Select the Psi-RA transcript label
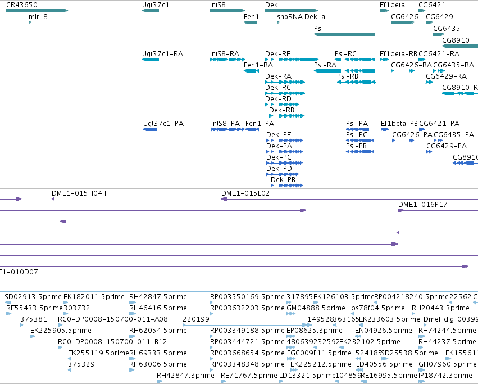 coord(325,65)
